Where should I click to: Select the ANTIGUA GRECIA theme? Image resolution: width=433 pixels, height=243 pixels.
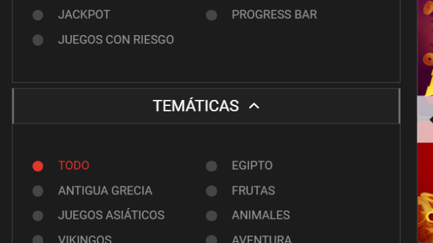pos(38,191)
